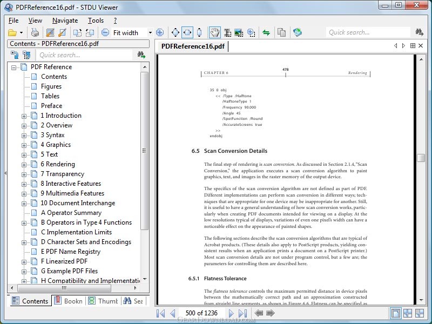Select the Hand tool

pos(214,32)
